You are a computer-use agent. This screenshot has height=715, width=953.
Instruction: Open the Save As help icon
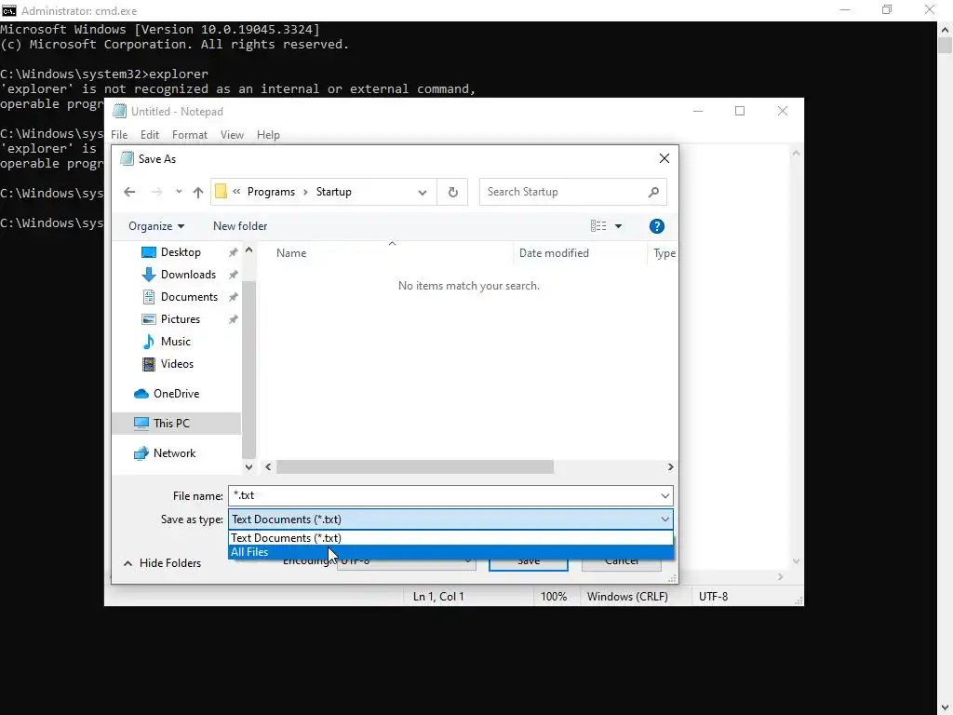tap(656, 226)
